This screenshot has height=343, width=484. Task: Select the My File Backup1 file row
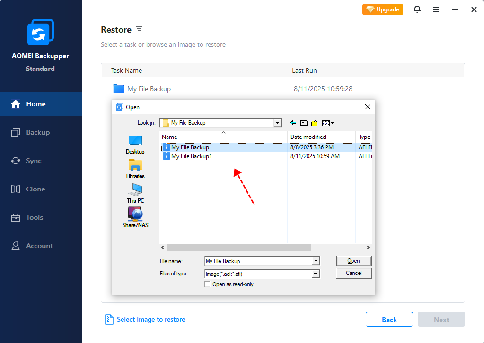(x=267, y=156)
